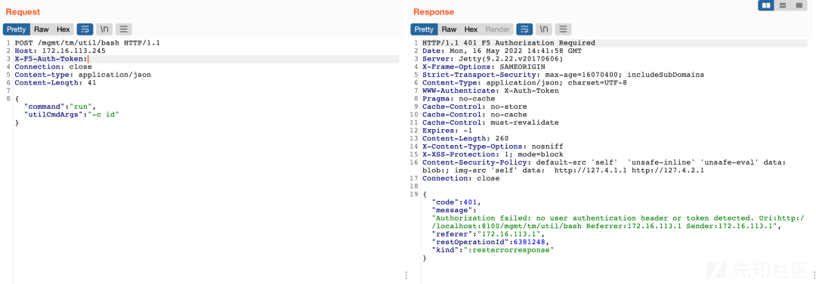This screenshot has width=816, height=284.
Task: Click the '"code":401,' JSON line
Action: click(x=456, y=202)
